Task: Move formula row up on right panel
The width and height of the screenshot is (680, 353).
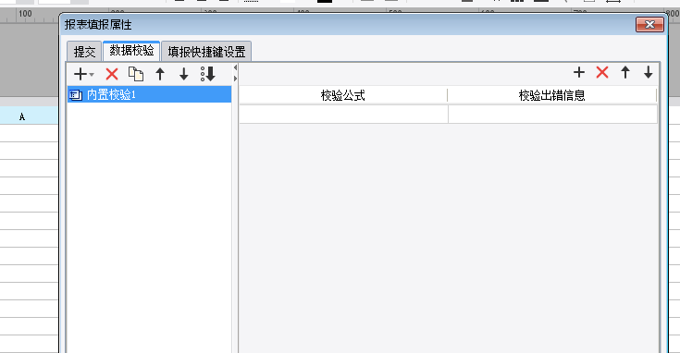Action: pyautogui.click(x=625, y=72)
